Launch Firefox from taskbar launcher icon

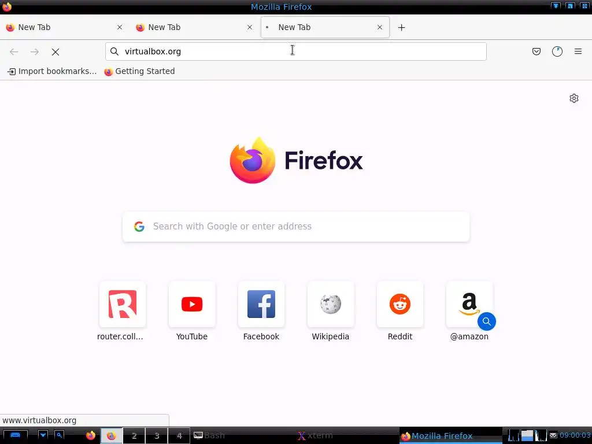[x=91, y=436]
